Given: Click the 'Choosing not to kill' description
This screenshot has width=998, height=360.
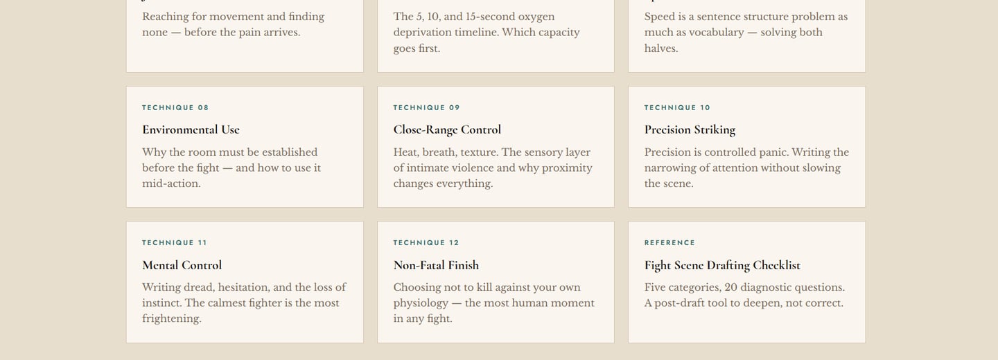Looking at the screenshot, I should click(x=493, y=303).
